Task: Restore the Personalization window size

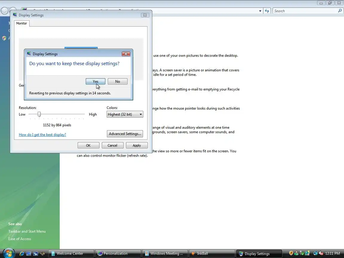Action: point(330,3)
